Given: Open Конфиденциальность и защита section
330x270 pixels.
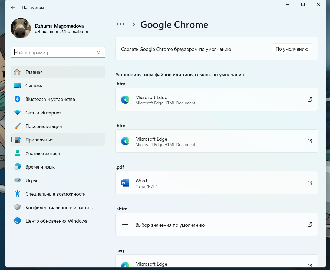Looking at the screenshot, I should (x=58, y=207).
